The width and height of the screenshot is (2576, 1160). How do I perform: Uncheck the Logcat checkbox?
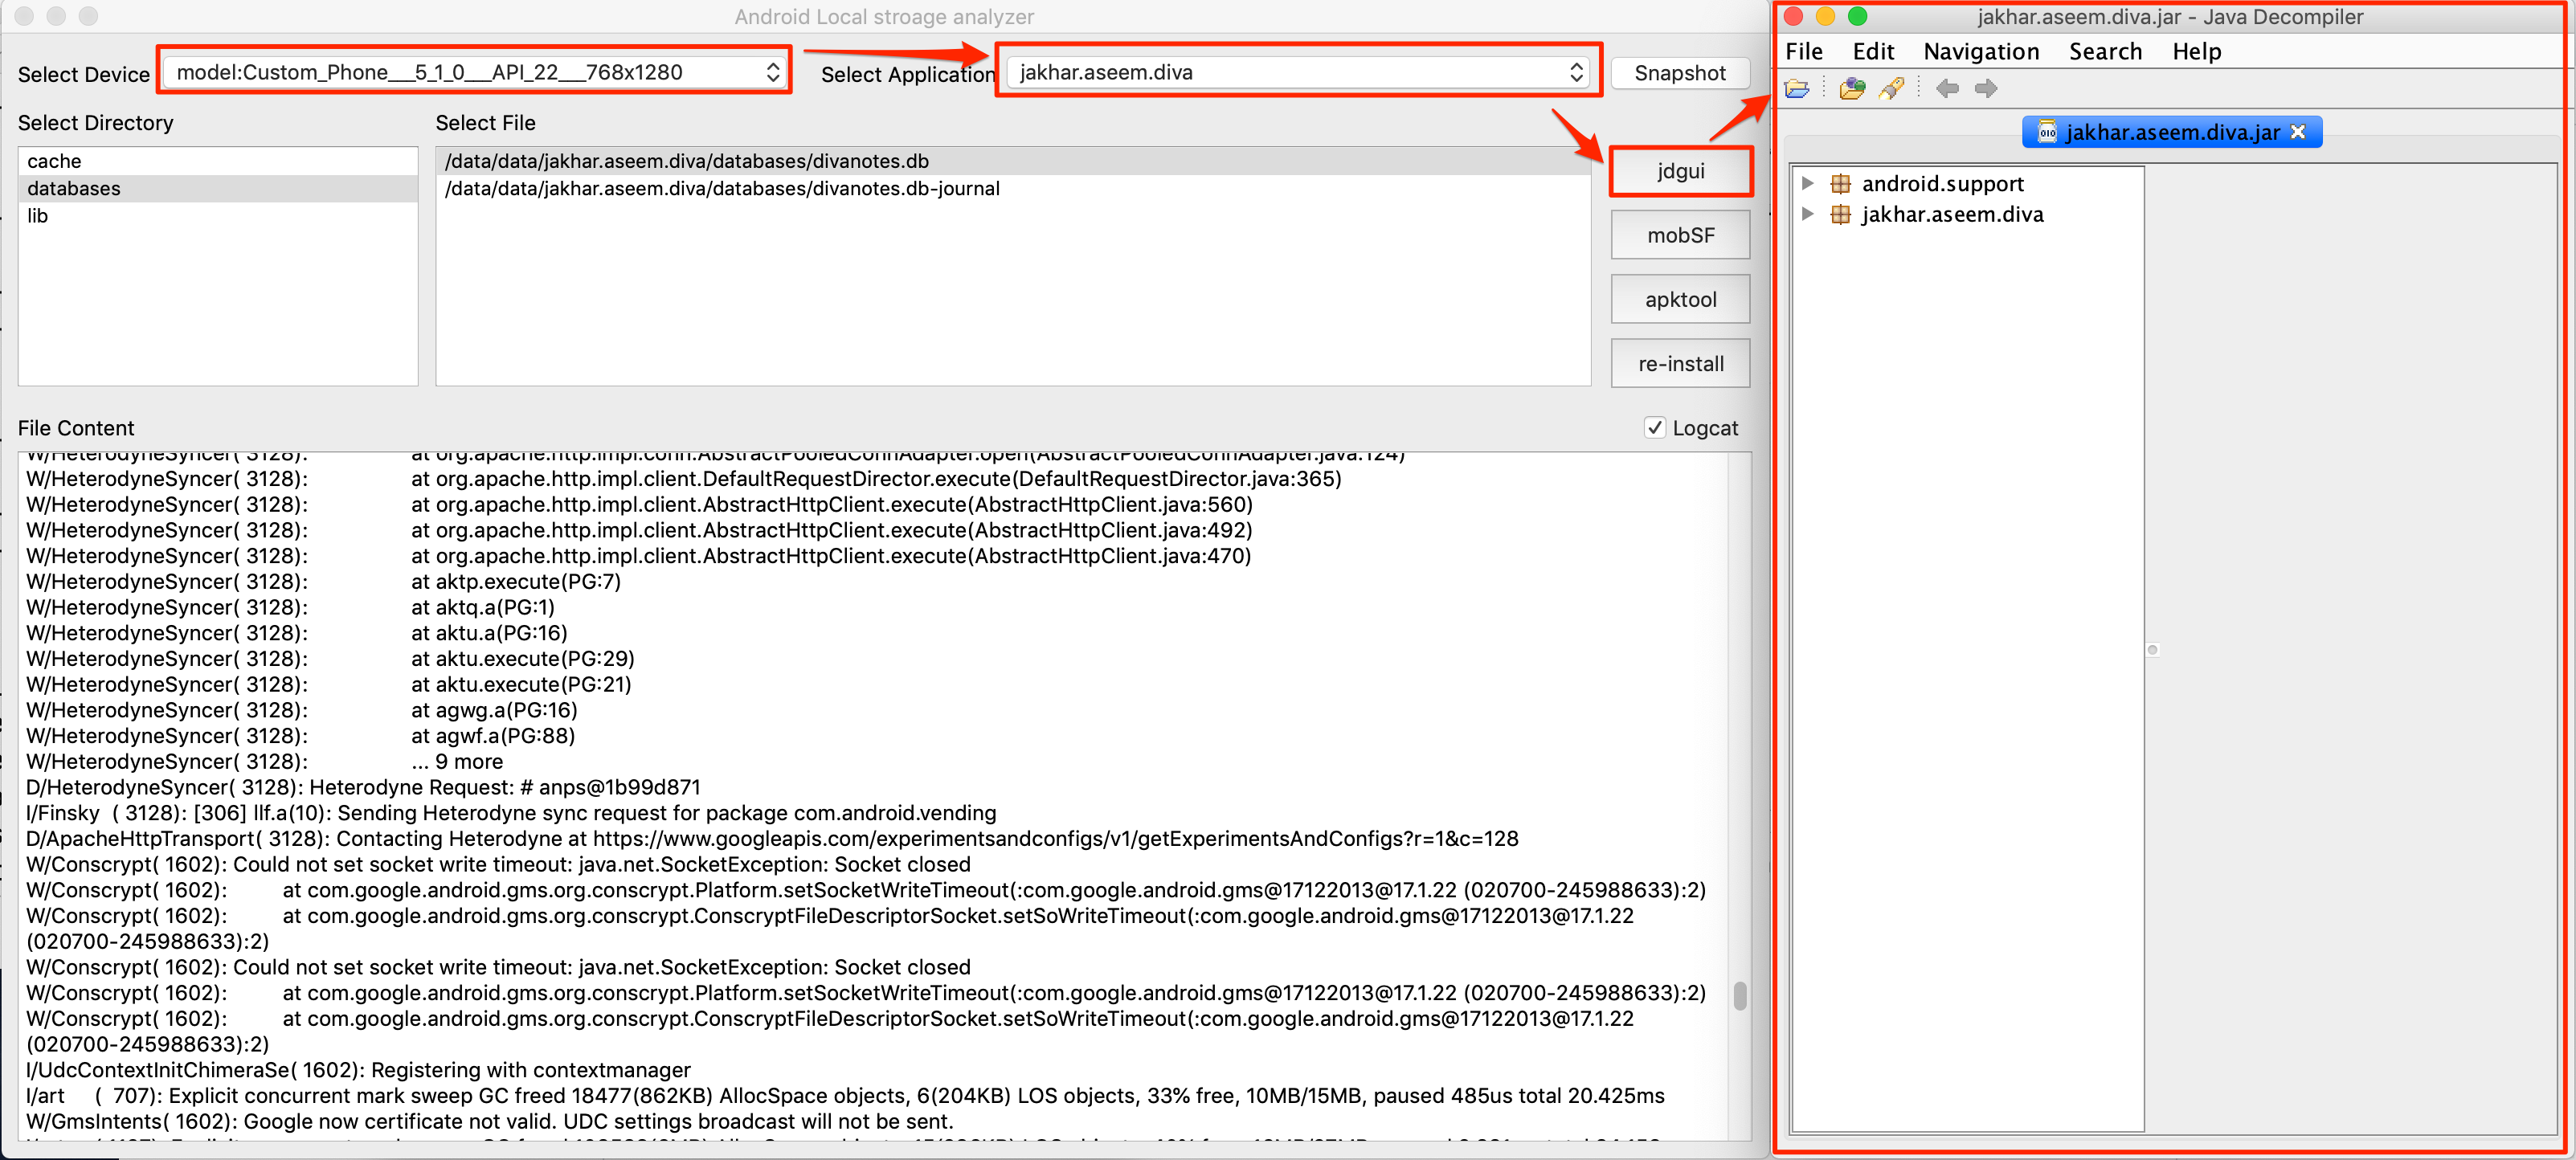click(1655, 428)
